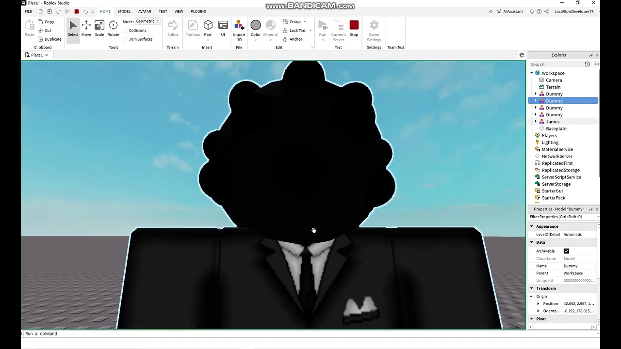Open Explorer more options ellipsis
Screen dimensions: 621x349
pyautogui.click(x=597, y=64)
